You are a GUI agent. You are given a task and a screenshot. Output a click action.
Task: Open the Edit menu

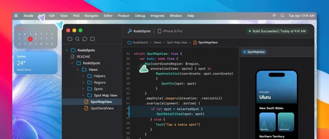pos(52,16)
